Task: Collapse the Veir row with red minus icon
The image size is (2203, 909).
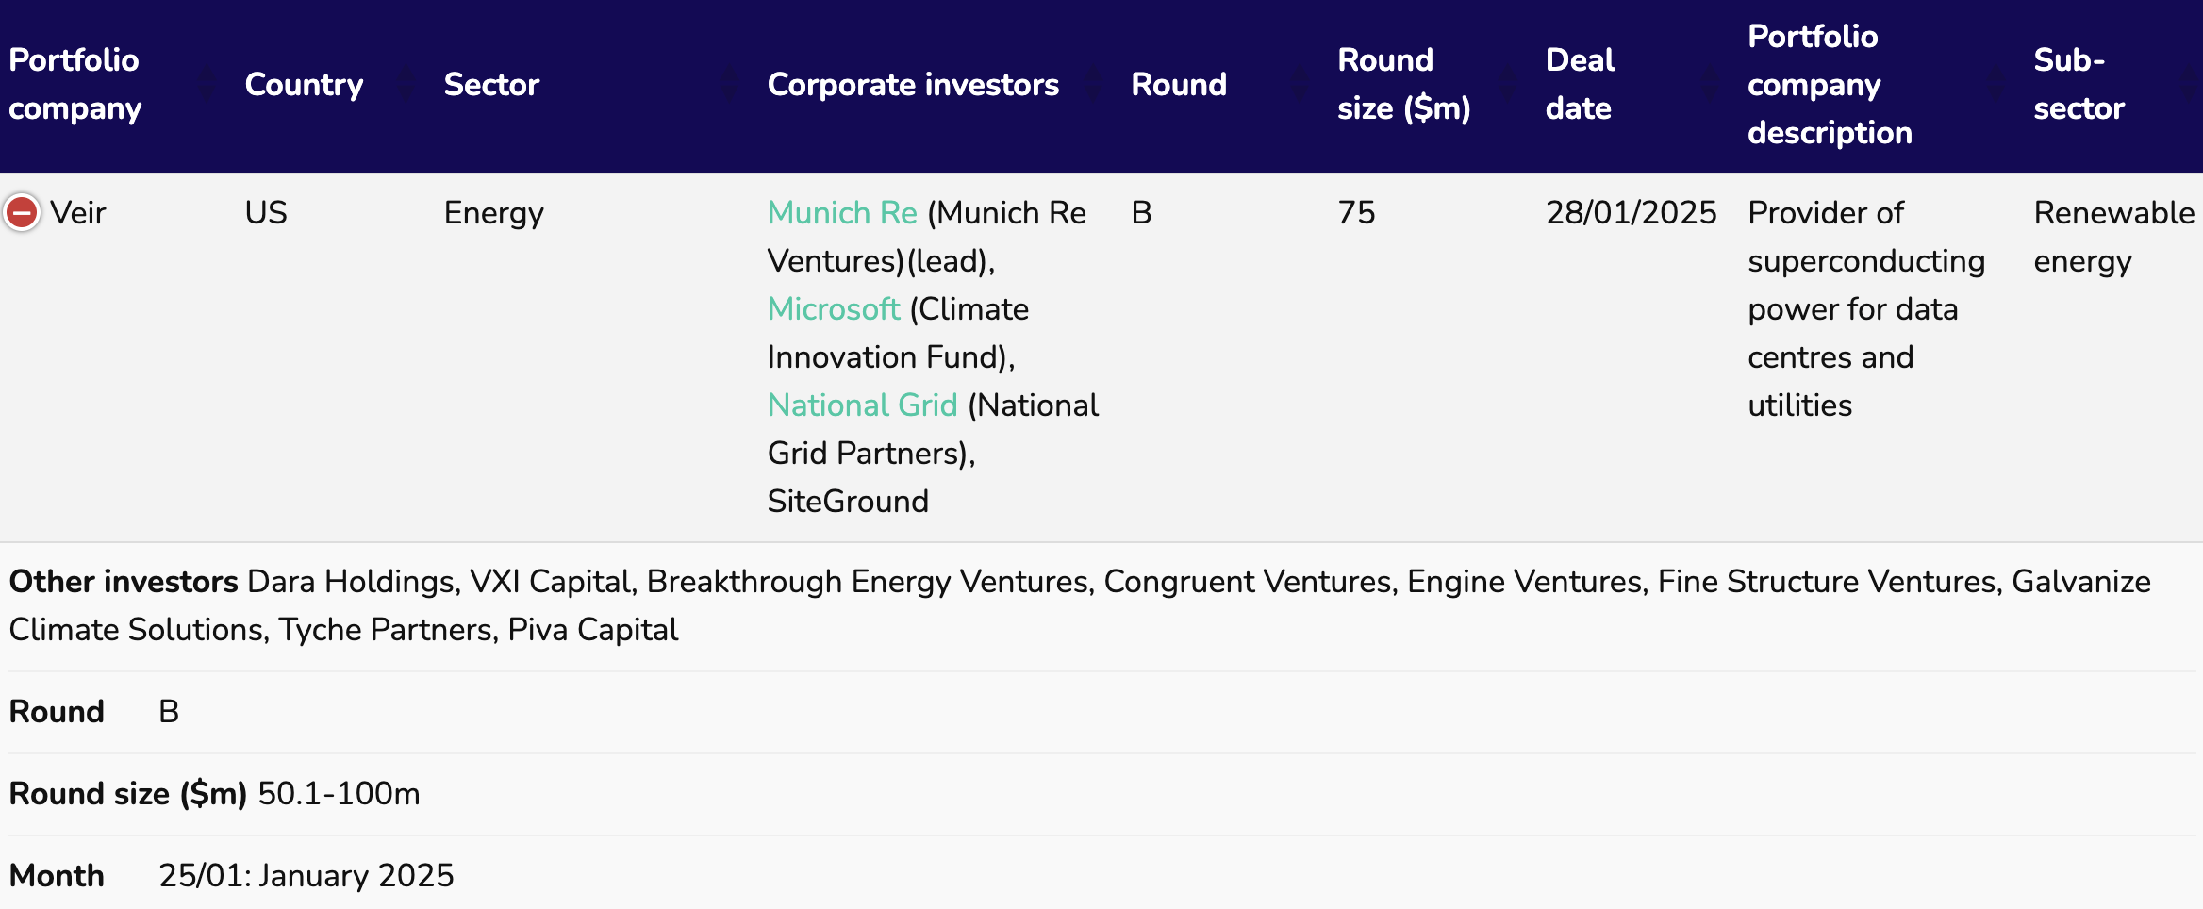Action: [x=22, y=212]
